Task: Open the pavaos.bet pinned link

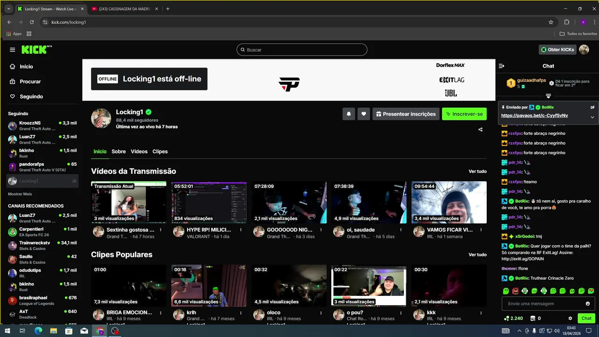Action: pyautogui.click(x=534, y=116)
